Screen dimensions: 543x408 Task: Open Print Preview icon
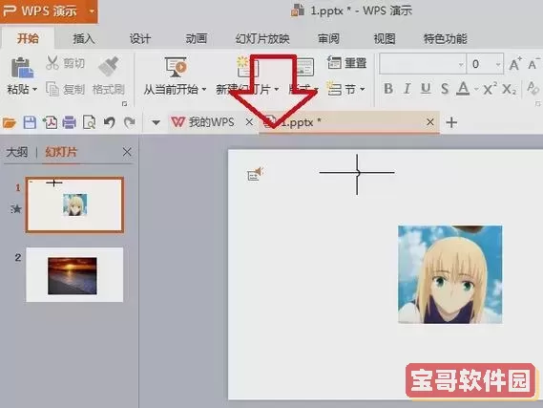pos(90,122)
